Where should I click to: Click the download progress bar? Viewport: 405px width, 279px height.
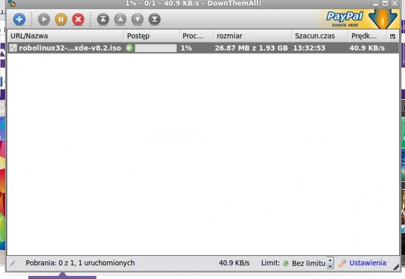(156, 48)
